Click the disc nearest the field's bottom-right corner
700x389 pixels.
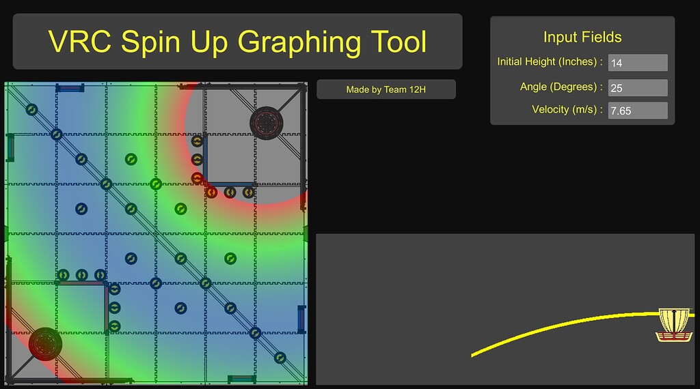pyautogui.click(x=280, y=357)
